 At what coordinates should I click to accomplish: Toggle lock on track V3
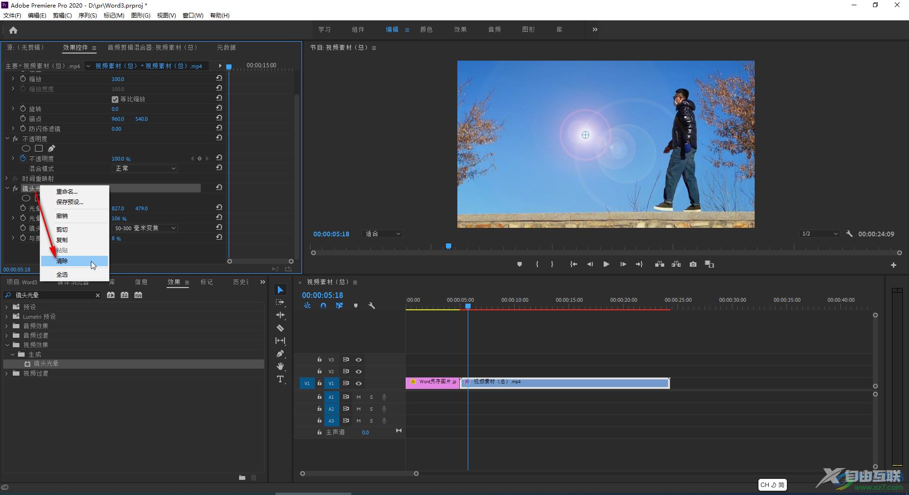click(x=320, y=360)
